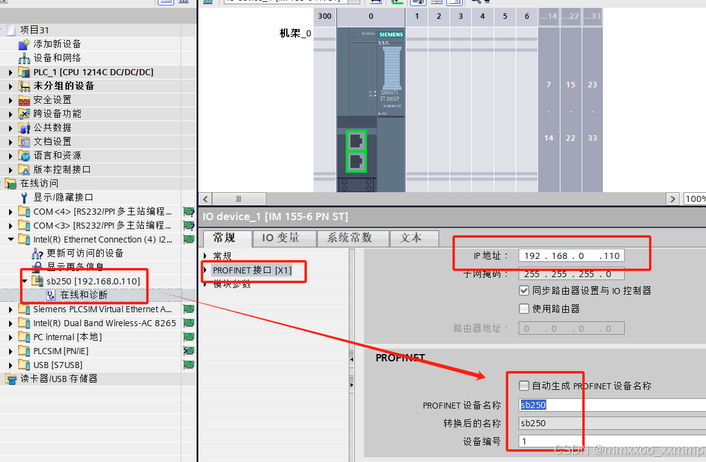Expand the PLC_1 [CPU 1214C] tree node
Image resolution: width=706 pixels, height=462 pixels.
click(x=11, y=72)
